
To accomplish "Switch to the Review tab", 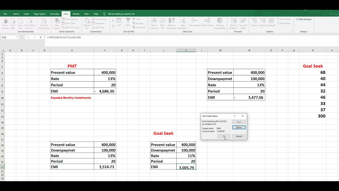I will (x=76, y=14).
